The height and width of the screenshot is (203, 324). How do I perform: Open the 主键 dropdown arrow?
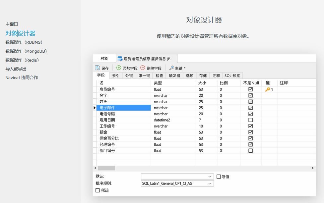pyautogui.click(x=185, y=68)
